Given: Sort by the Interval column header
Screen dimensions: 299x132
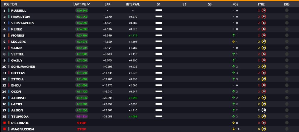Looking at the screenshot, I should [x=133, y=4].
